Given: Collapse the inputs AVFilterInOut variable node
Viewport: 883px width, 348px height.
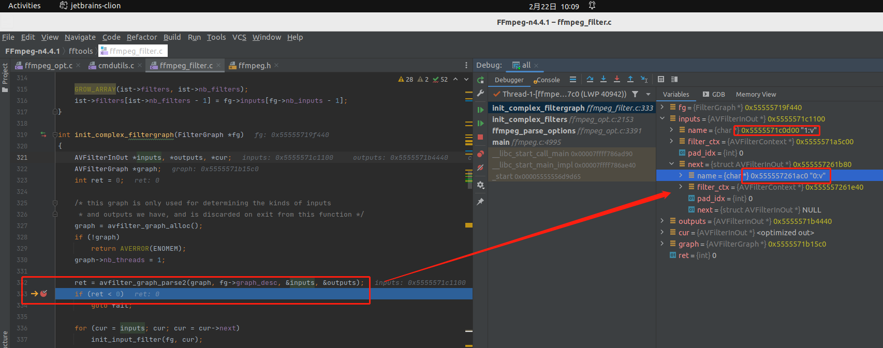Looking at the screenshot, I should 662,119.
